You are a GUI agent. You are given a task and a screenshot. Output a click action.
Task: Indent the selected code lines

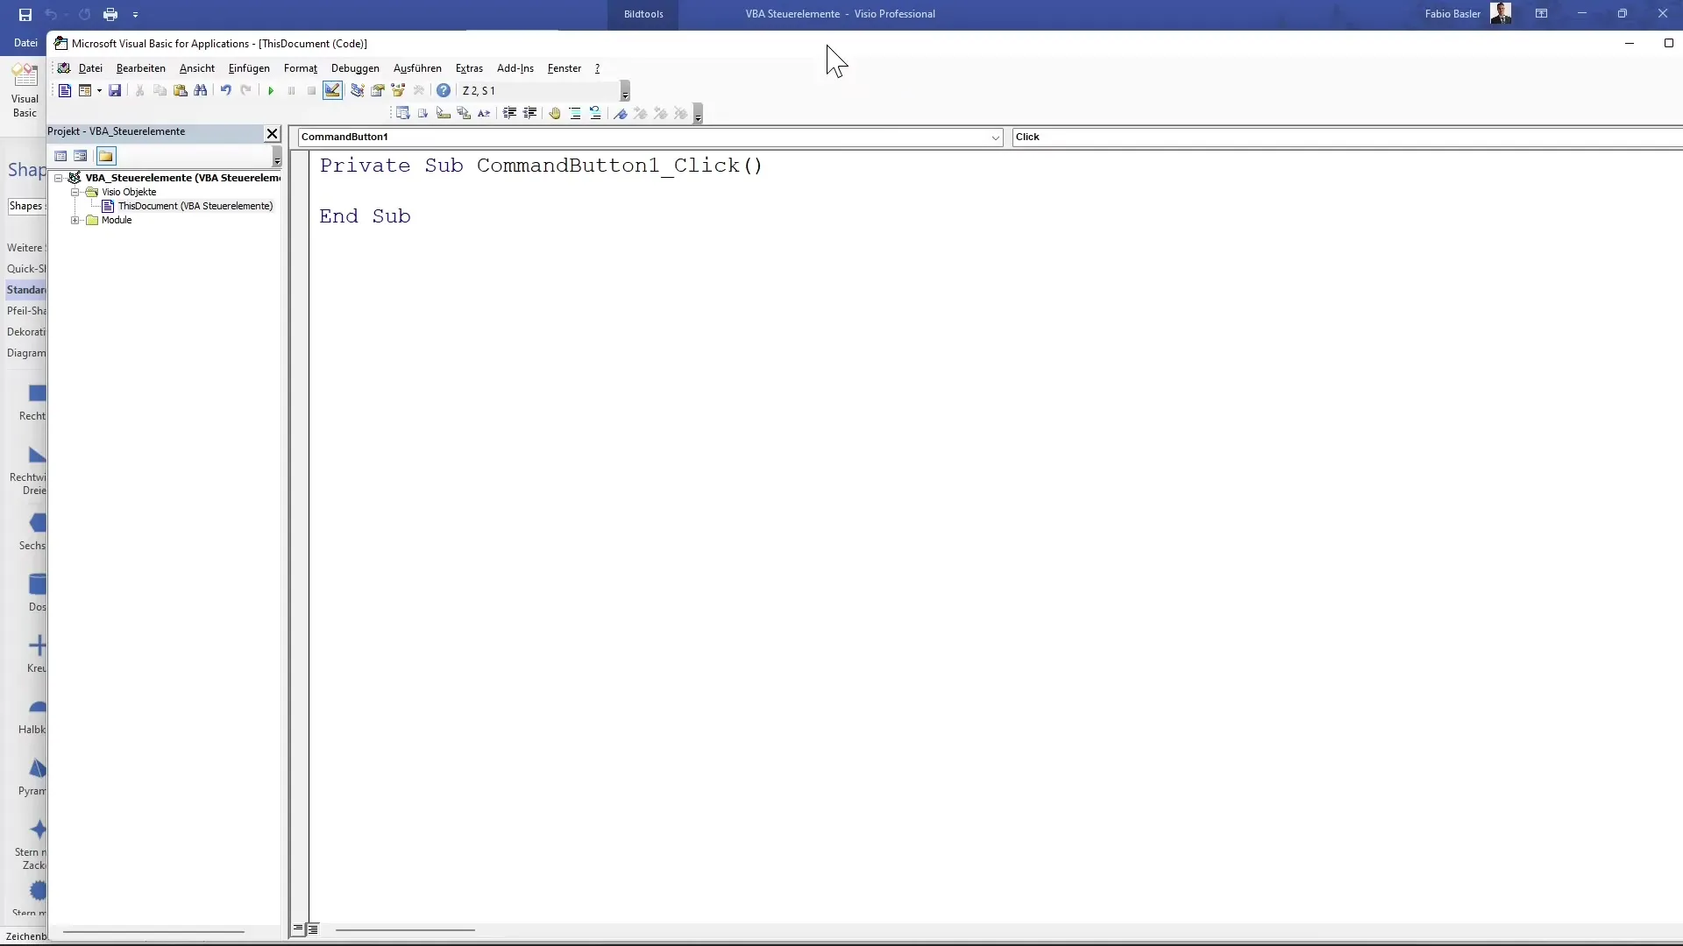click(509, 113)
